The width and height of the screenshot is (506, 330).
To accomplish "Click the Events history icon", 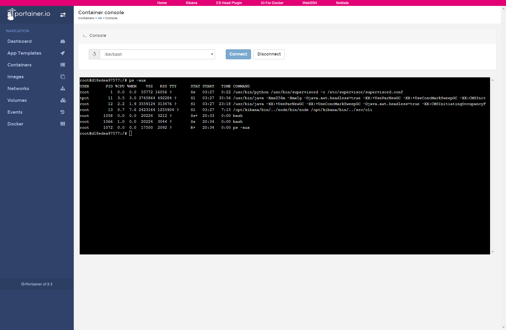I will 62,112.
